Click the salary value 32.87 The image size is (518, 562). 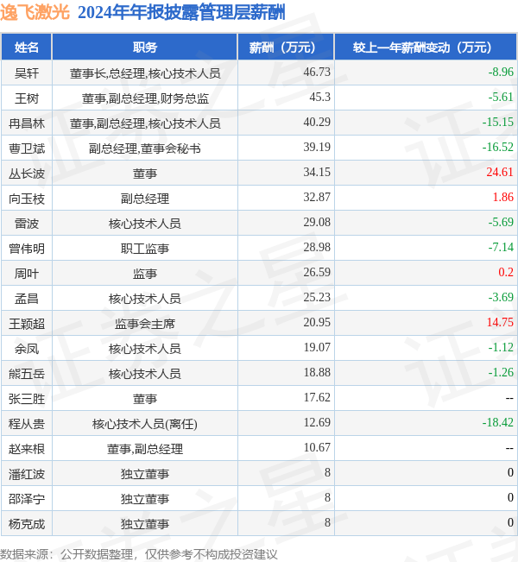click(317, 198)
